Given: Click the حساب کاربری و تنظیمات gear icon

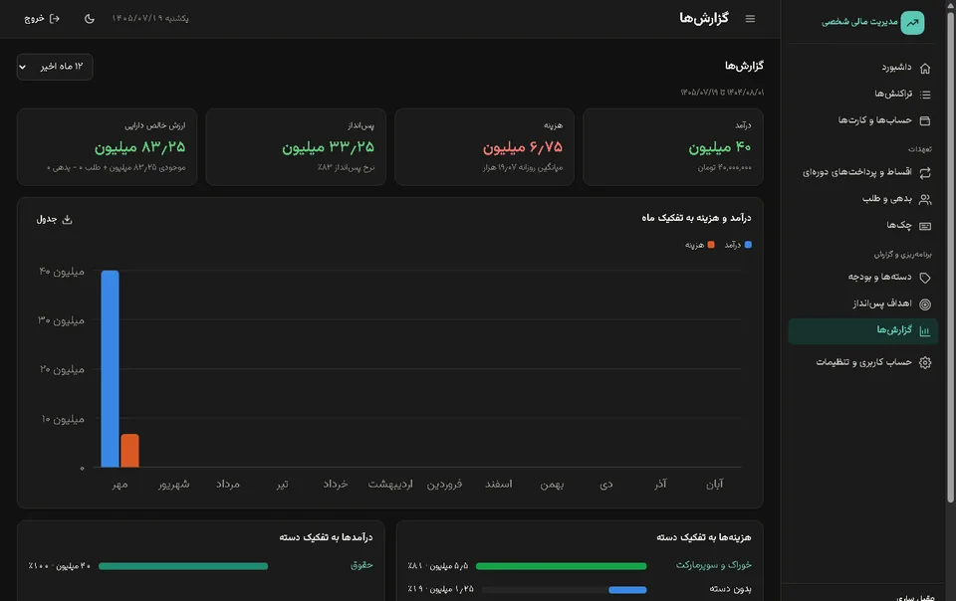Looking at the screenshot, I should tap(925, 363).
